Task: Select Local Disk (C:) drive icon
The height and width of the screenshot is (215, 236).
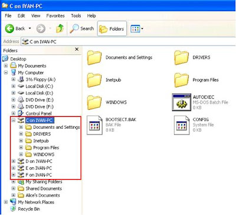Action: point(21,86)
